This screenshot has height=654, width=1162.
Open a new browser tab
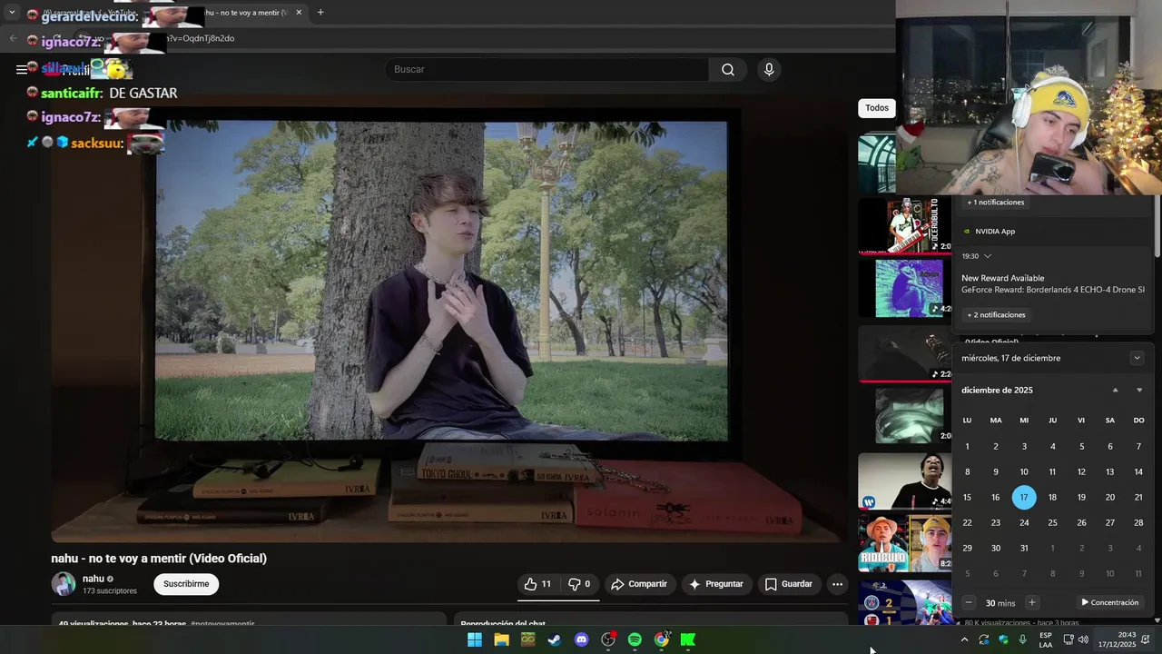click(320, 13)
